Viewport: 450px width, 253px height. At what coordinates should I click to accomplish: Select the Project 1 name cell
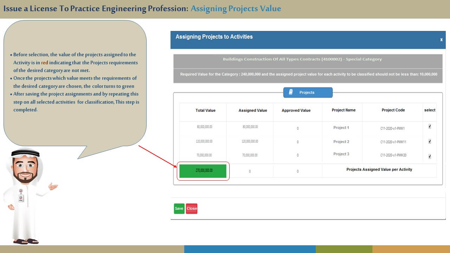point(341,128)
